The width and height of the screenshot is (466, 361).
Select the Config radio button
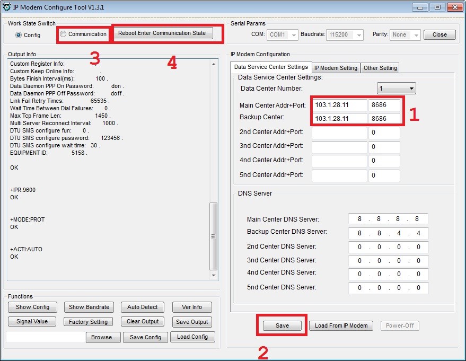coord(19,35)
